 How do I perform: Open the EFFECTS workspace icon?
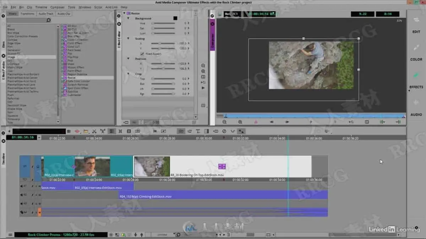[x=416, y=75]
